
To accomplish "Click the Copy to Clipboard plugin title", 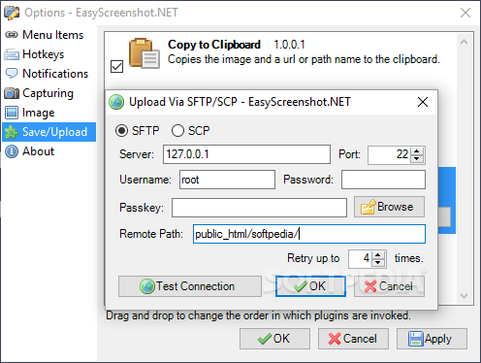I will pos(214,45).
